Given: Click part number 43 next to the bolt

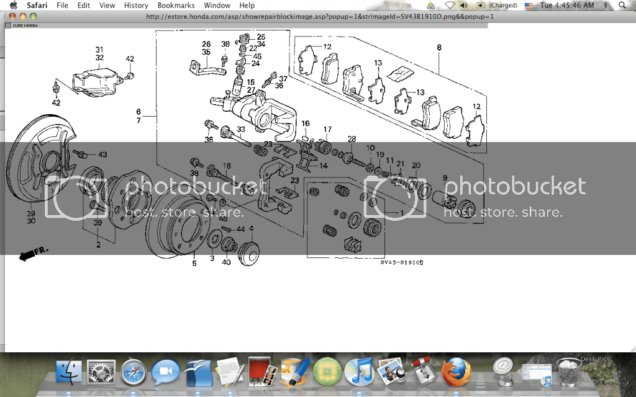Looking at the screenshot, I should point(102,154).
